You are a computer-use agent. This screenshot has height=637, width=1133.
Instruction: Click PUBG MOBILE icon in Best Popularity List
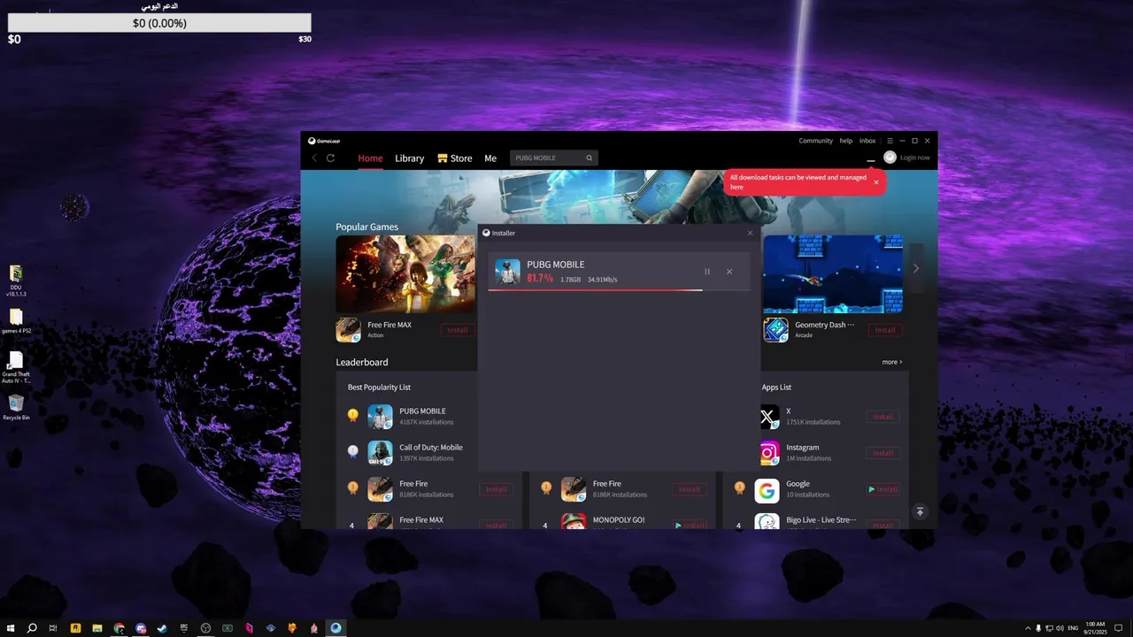(380, 416)
